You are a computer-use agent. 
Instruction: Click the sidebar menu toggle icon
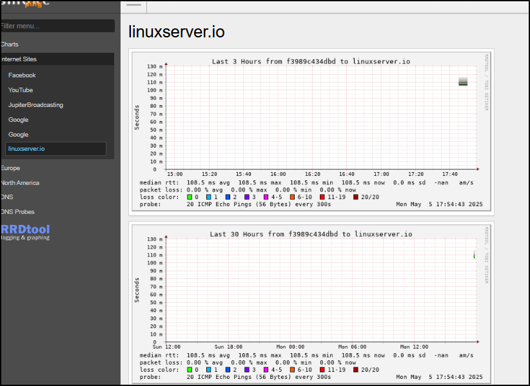[133, 6]
